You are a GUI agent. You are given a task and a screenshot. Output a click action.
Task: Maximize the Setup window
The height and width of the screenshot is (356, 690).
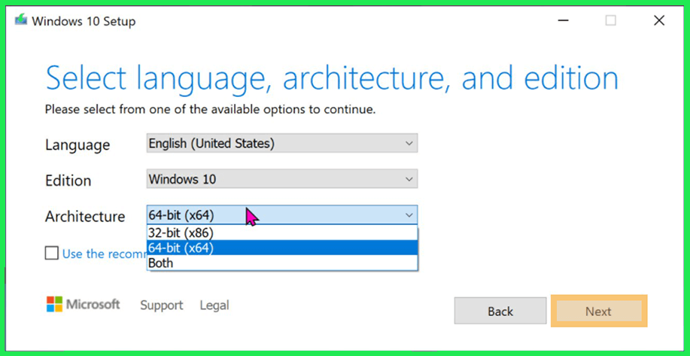coord(611,21)
